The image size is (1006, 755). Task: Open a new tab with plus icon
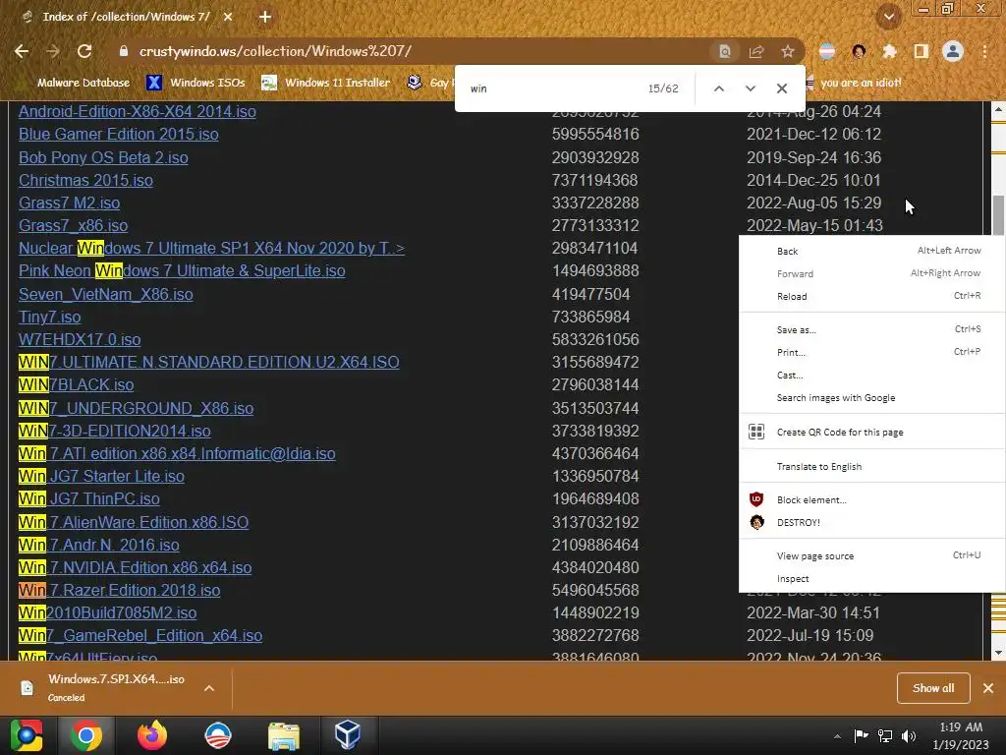tap(265, 17)
